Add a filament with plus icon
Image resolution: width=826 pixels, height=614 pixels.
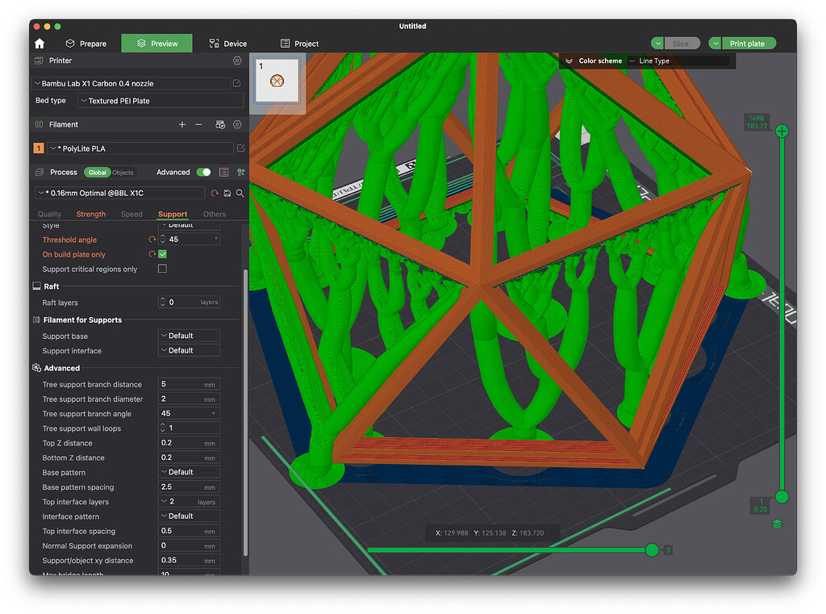pyautogui.click(x=182, y=124)
